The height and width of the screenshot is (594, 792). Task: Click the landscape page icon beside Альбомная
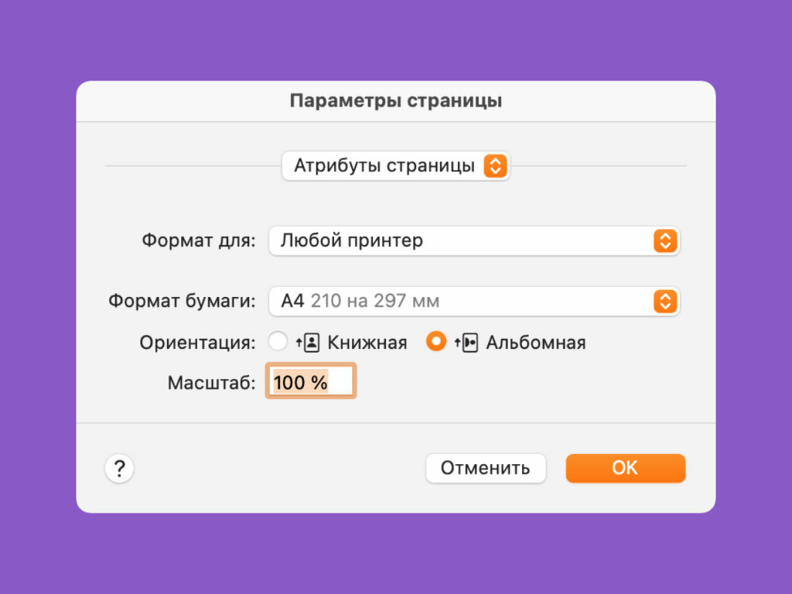click(469, 343)
